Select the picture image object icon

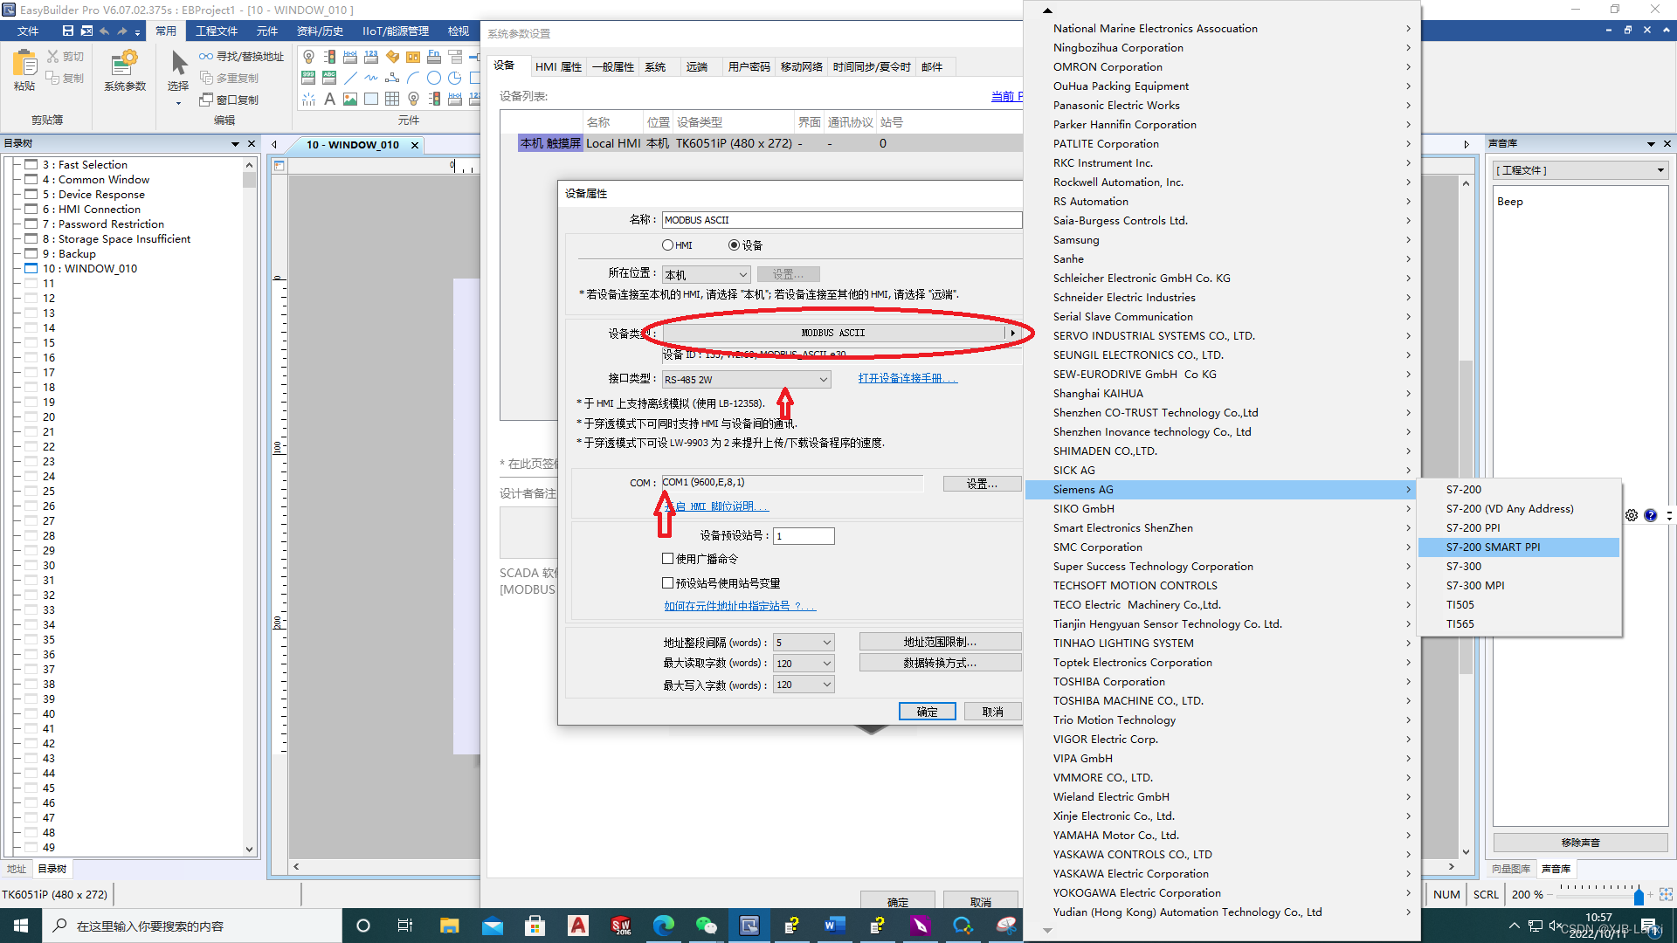pos(350,100)
